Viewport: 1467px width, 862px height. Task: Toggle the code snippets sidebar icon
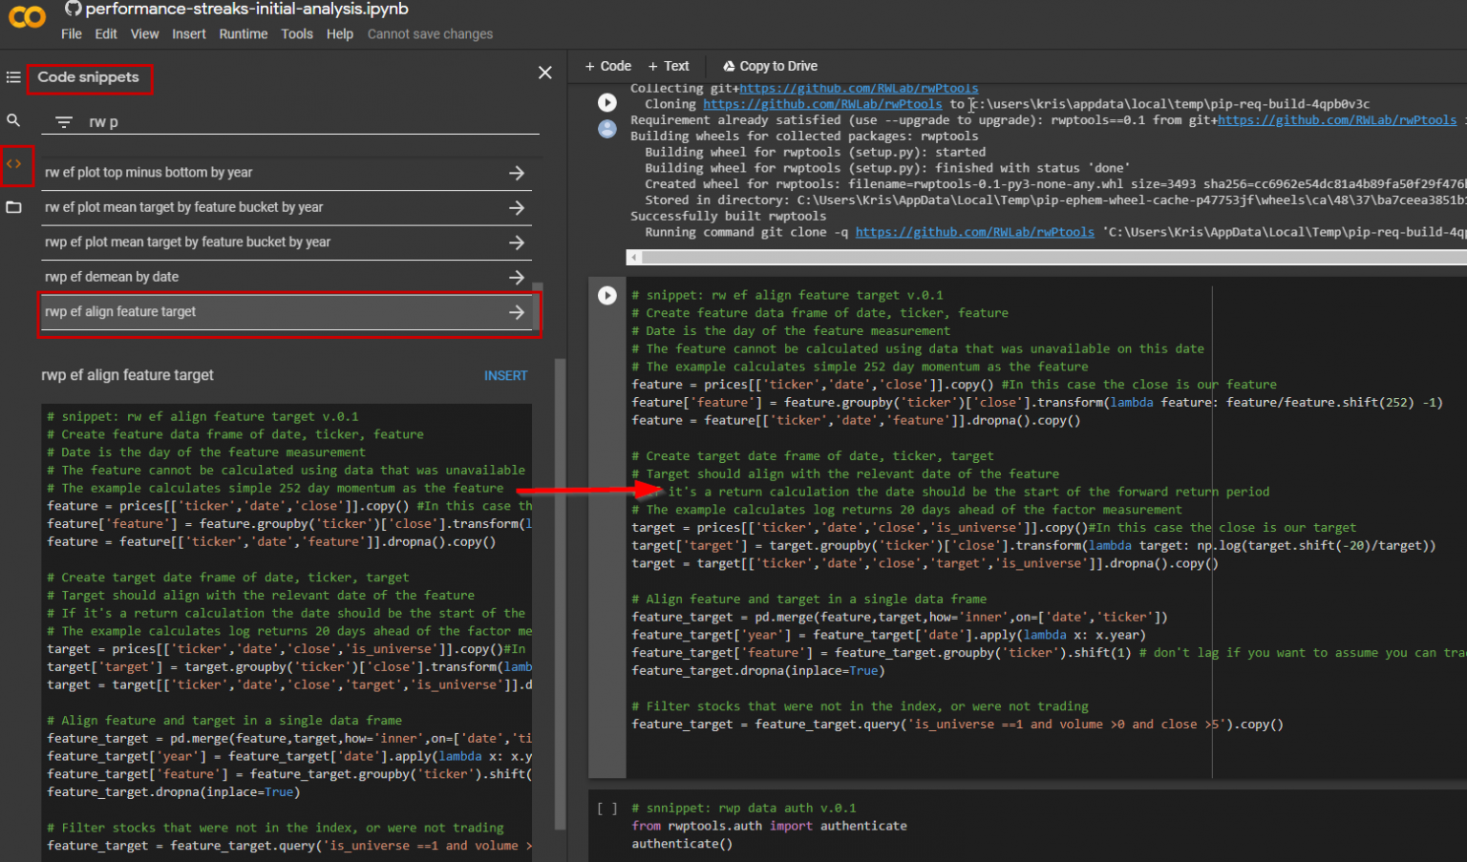click(13, 164)
